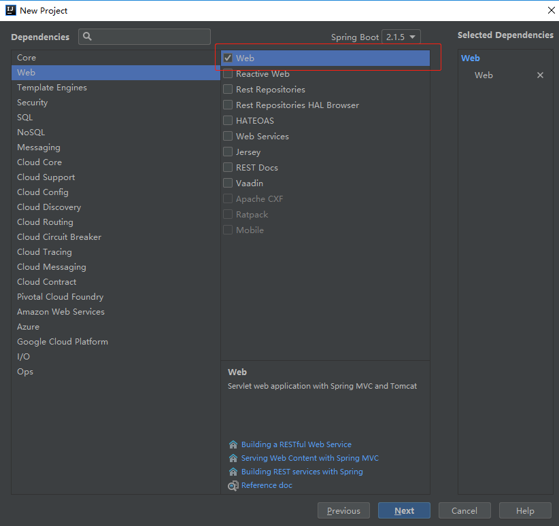Choose the SQL category

pos(116,118)
